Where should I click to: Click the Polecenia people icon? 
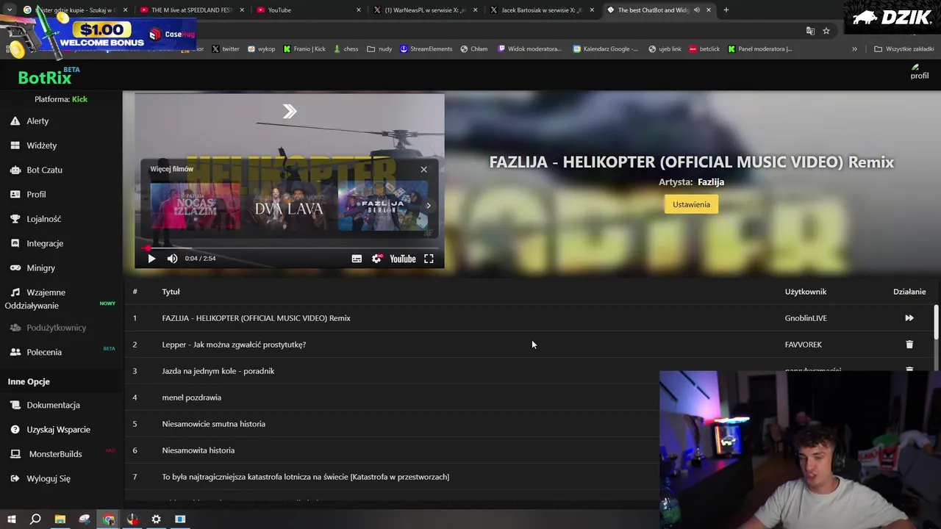pyautogui.click(x=15, y=352)
